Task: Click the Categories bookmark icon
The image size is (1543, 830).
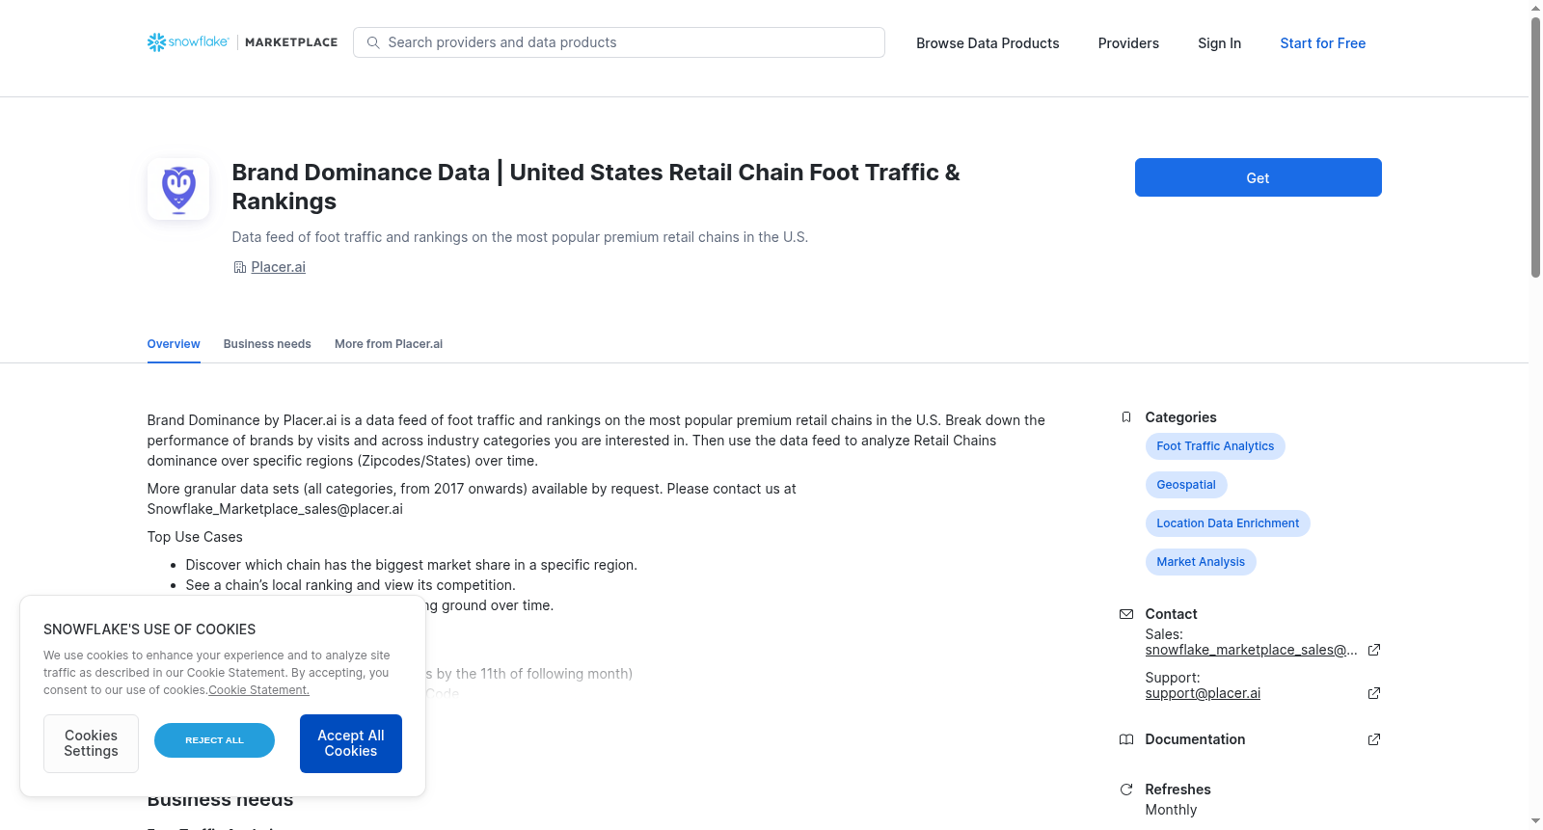Action: (x=1125, y=417)
